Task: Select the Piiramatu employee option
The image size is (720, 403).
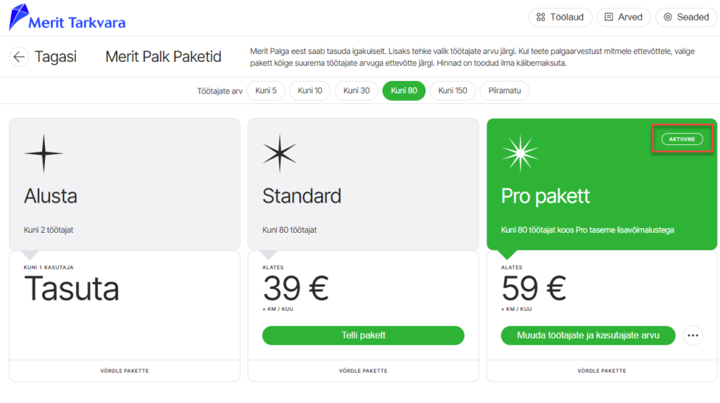Action: click(x=504, y=91)
